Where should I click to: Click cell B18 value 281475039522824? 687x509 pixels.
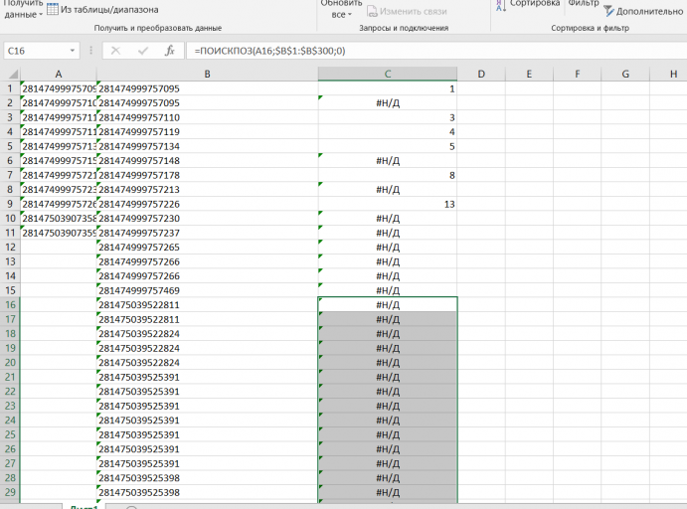(207, 333)
